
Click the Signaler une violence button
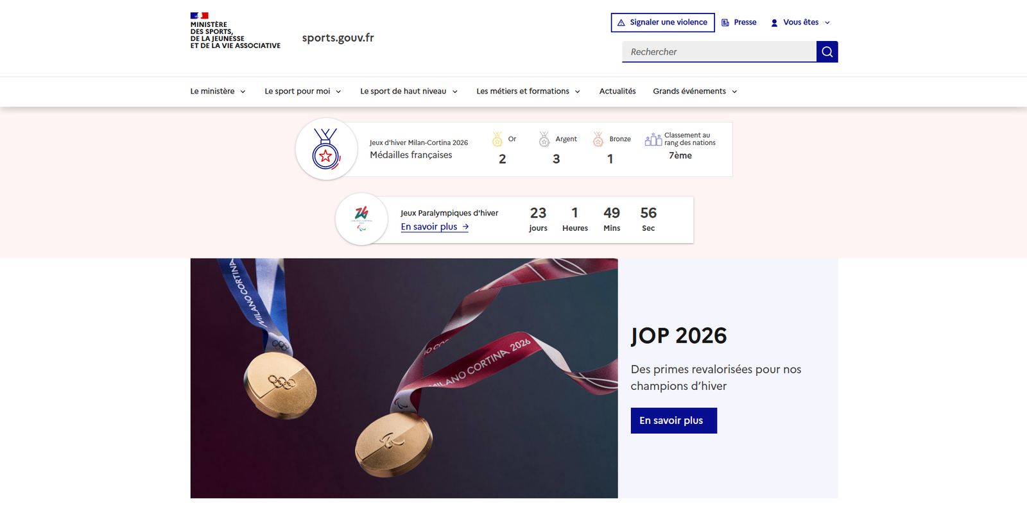(x=662, y=22)
